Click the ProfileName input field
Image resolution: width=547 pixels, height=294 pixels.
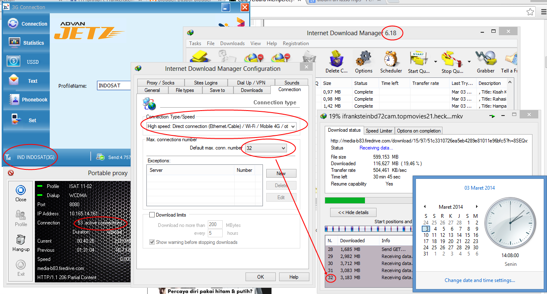click(114, 86)
